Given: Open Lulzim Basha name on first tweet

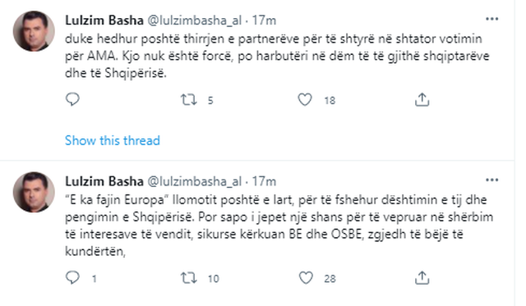Looking at the screenshot, I should pyautogui.click(x=104, y=21).
